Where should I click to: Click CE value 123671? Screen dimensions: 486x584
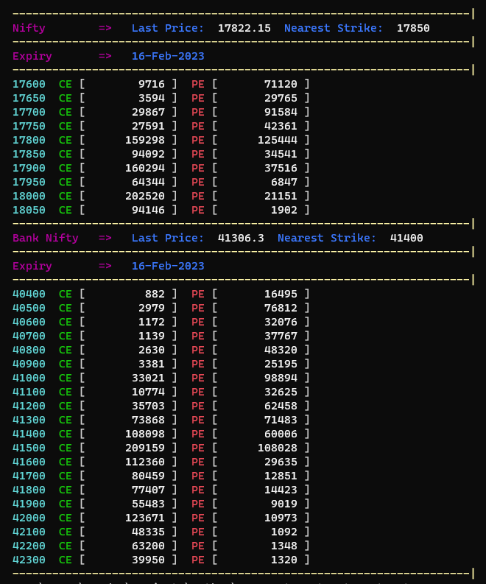[x=145, y=518]
